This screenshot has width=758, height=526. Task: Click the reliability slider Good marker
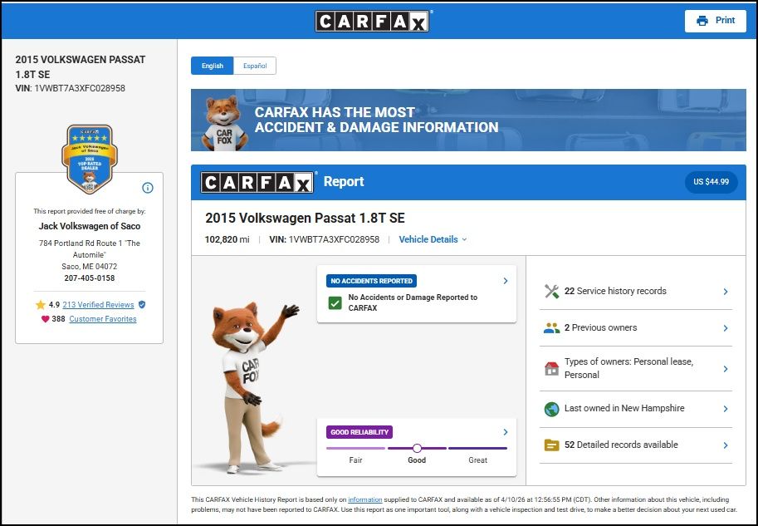click(x=417, y=449)
